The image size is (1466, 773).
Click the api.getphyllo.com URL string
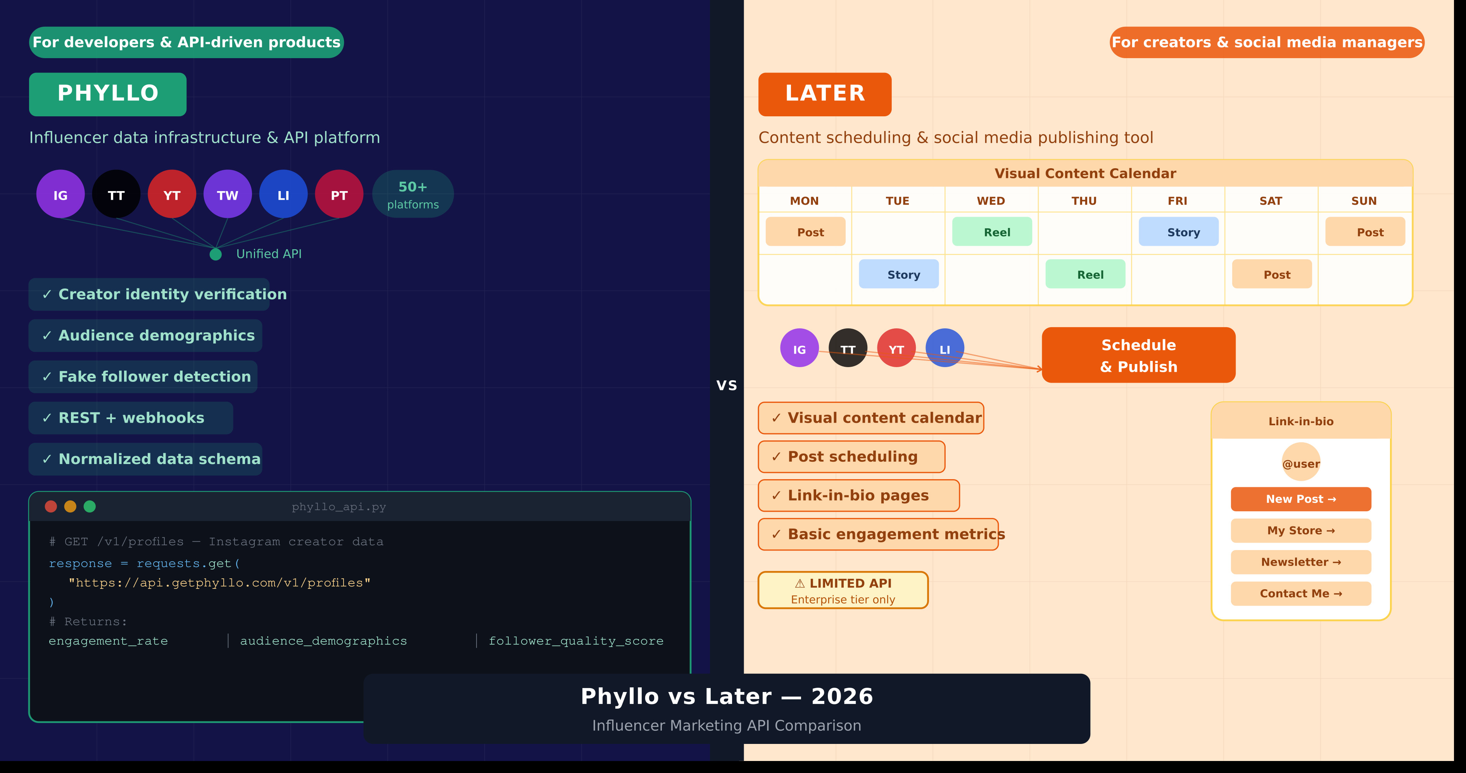pos(220,582)
